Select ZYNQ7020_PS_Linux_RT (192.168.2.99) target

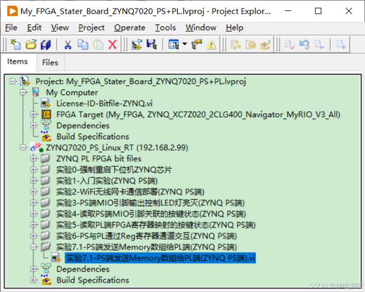[x=117, y=147]
